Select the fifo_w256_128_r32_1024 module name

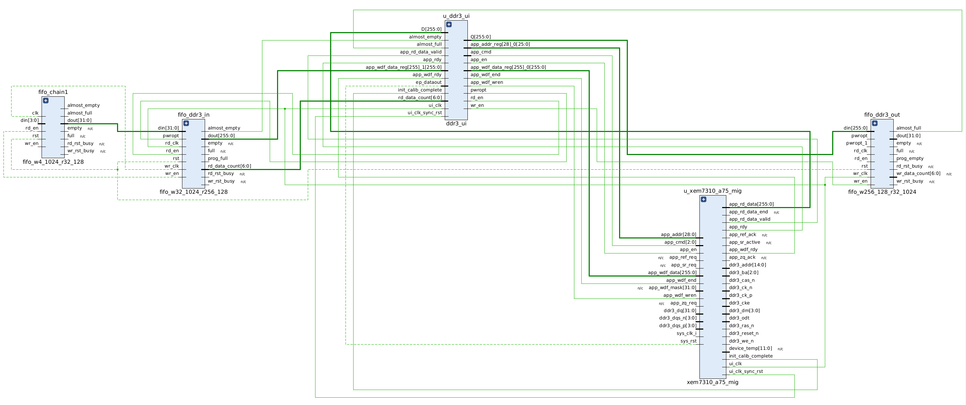pyautogui.click(x=882, y=192)
